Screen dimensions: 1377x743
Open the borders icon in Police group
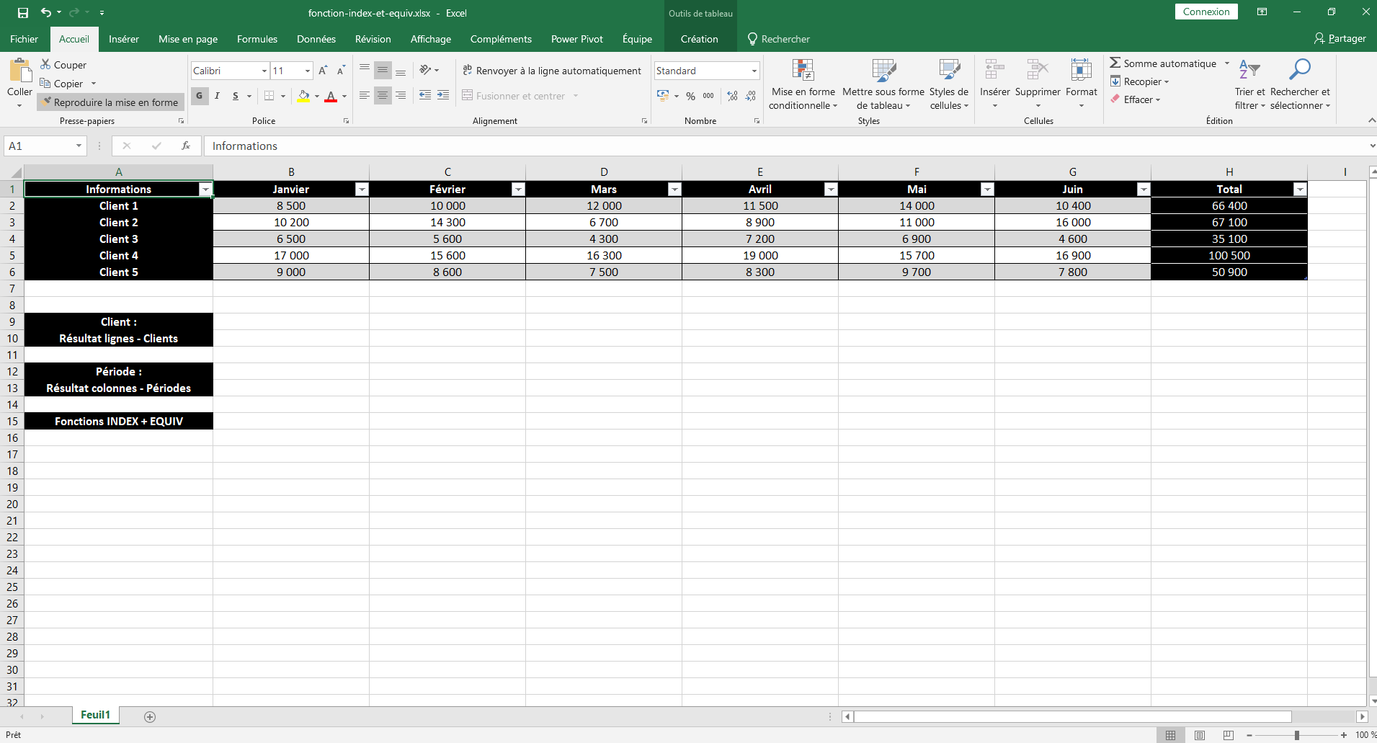269,96
